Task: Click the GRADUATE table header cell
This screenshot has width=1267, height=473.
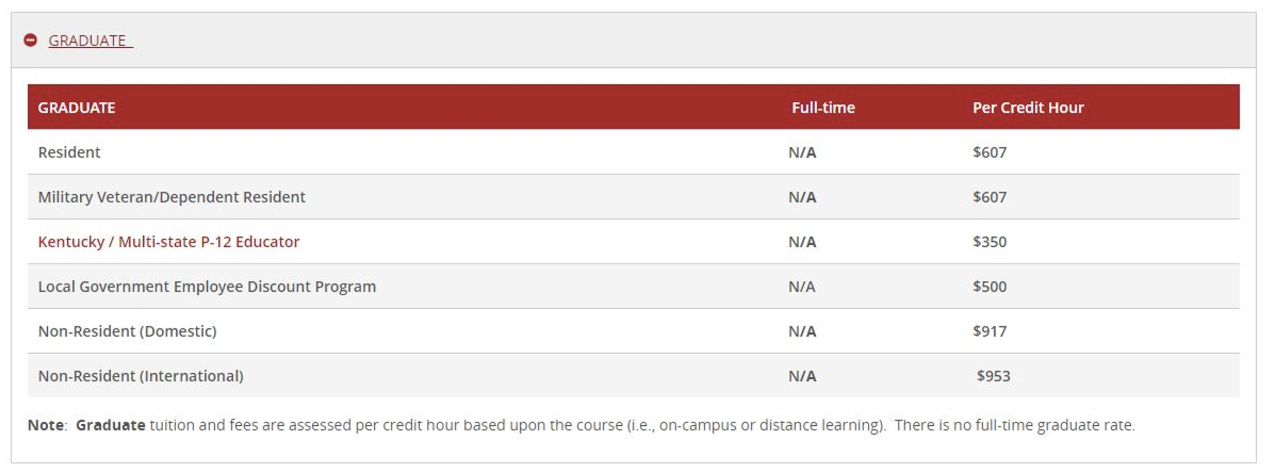Action: 76,107
